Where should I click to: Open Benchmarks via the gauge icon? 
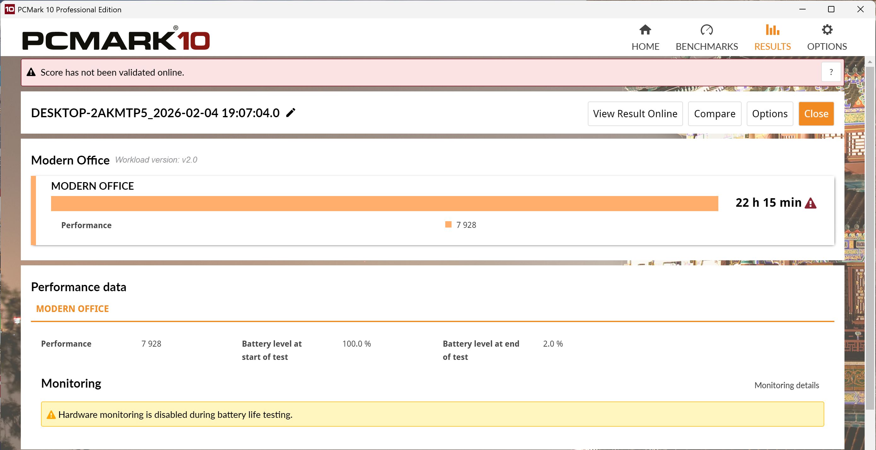706,30
